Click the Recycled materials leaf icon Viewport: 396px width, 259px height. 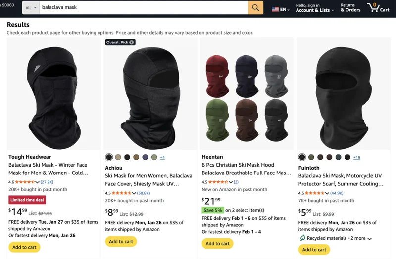pyautogui.click(x=302, y=238)
